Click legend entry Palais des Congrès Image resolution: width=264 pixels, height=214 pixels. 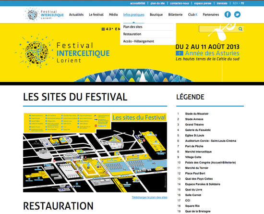[x=210, y=163]
